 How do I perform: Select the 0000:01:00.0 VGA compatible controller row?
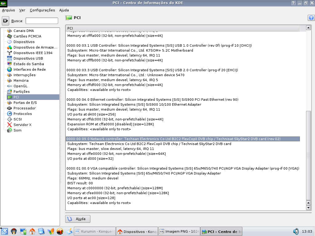[183, 168]
